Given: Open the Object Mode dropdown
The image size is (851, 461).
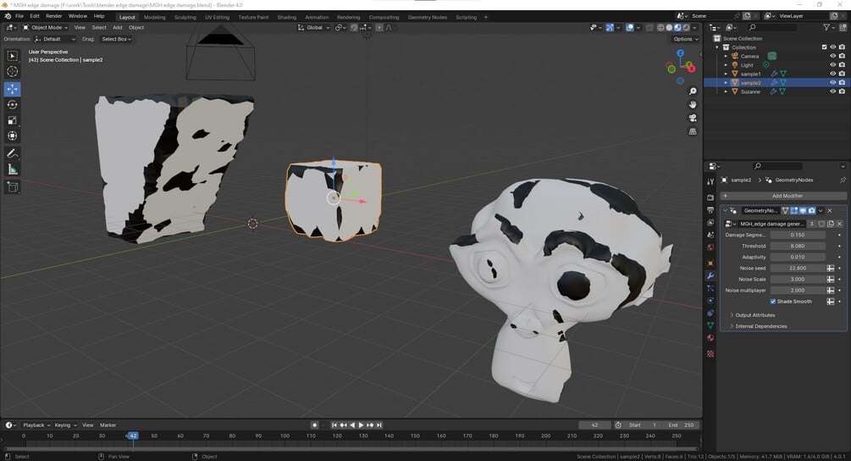Looking at the screenshot, I should [46, 27].
